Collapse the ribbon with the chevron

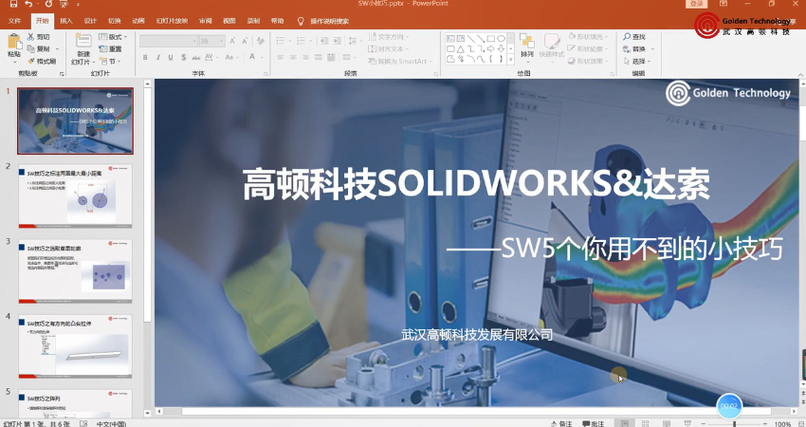[x=801, y=75]
